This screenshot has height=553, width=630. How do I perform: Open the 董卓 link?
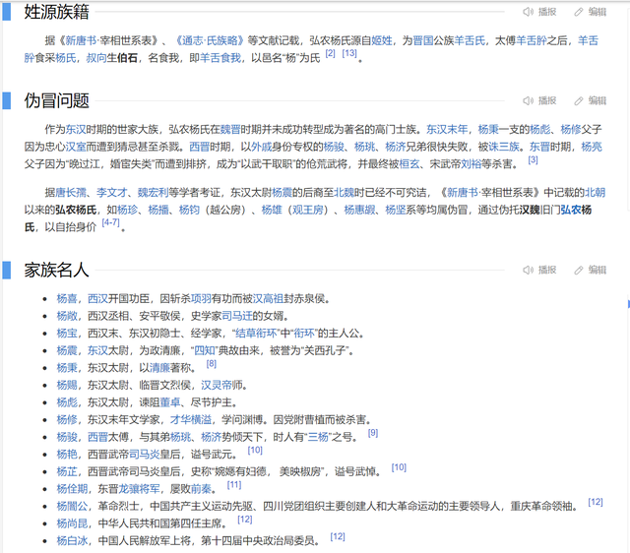pos(170,402)
